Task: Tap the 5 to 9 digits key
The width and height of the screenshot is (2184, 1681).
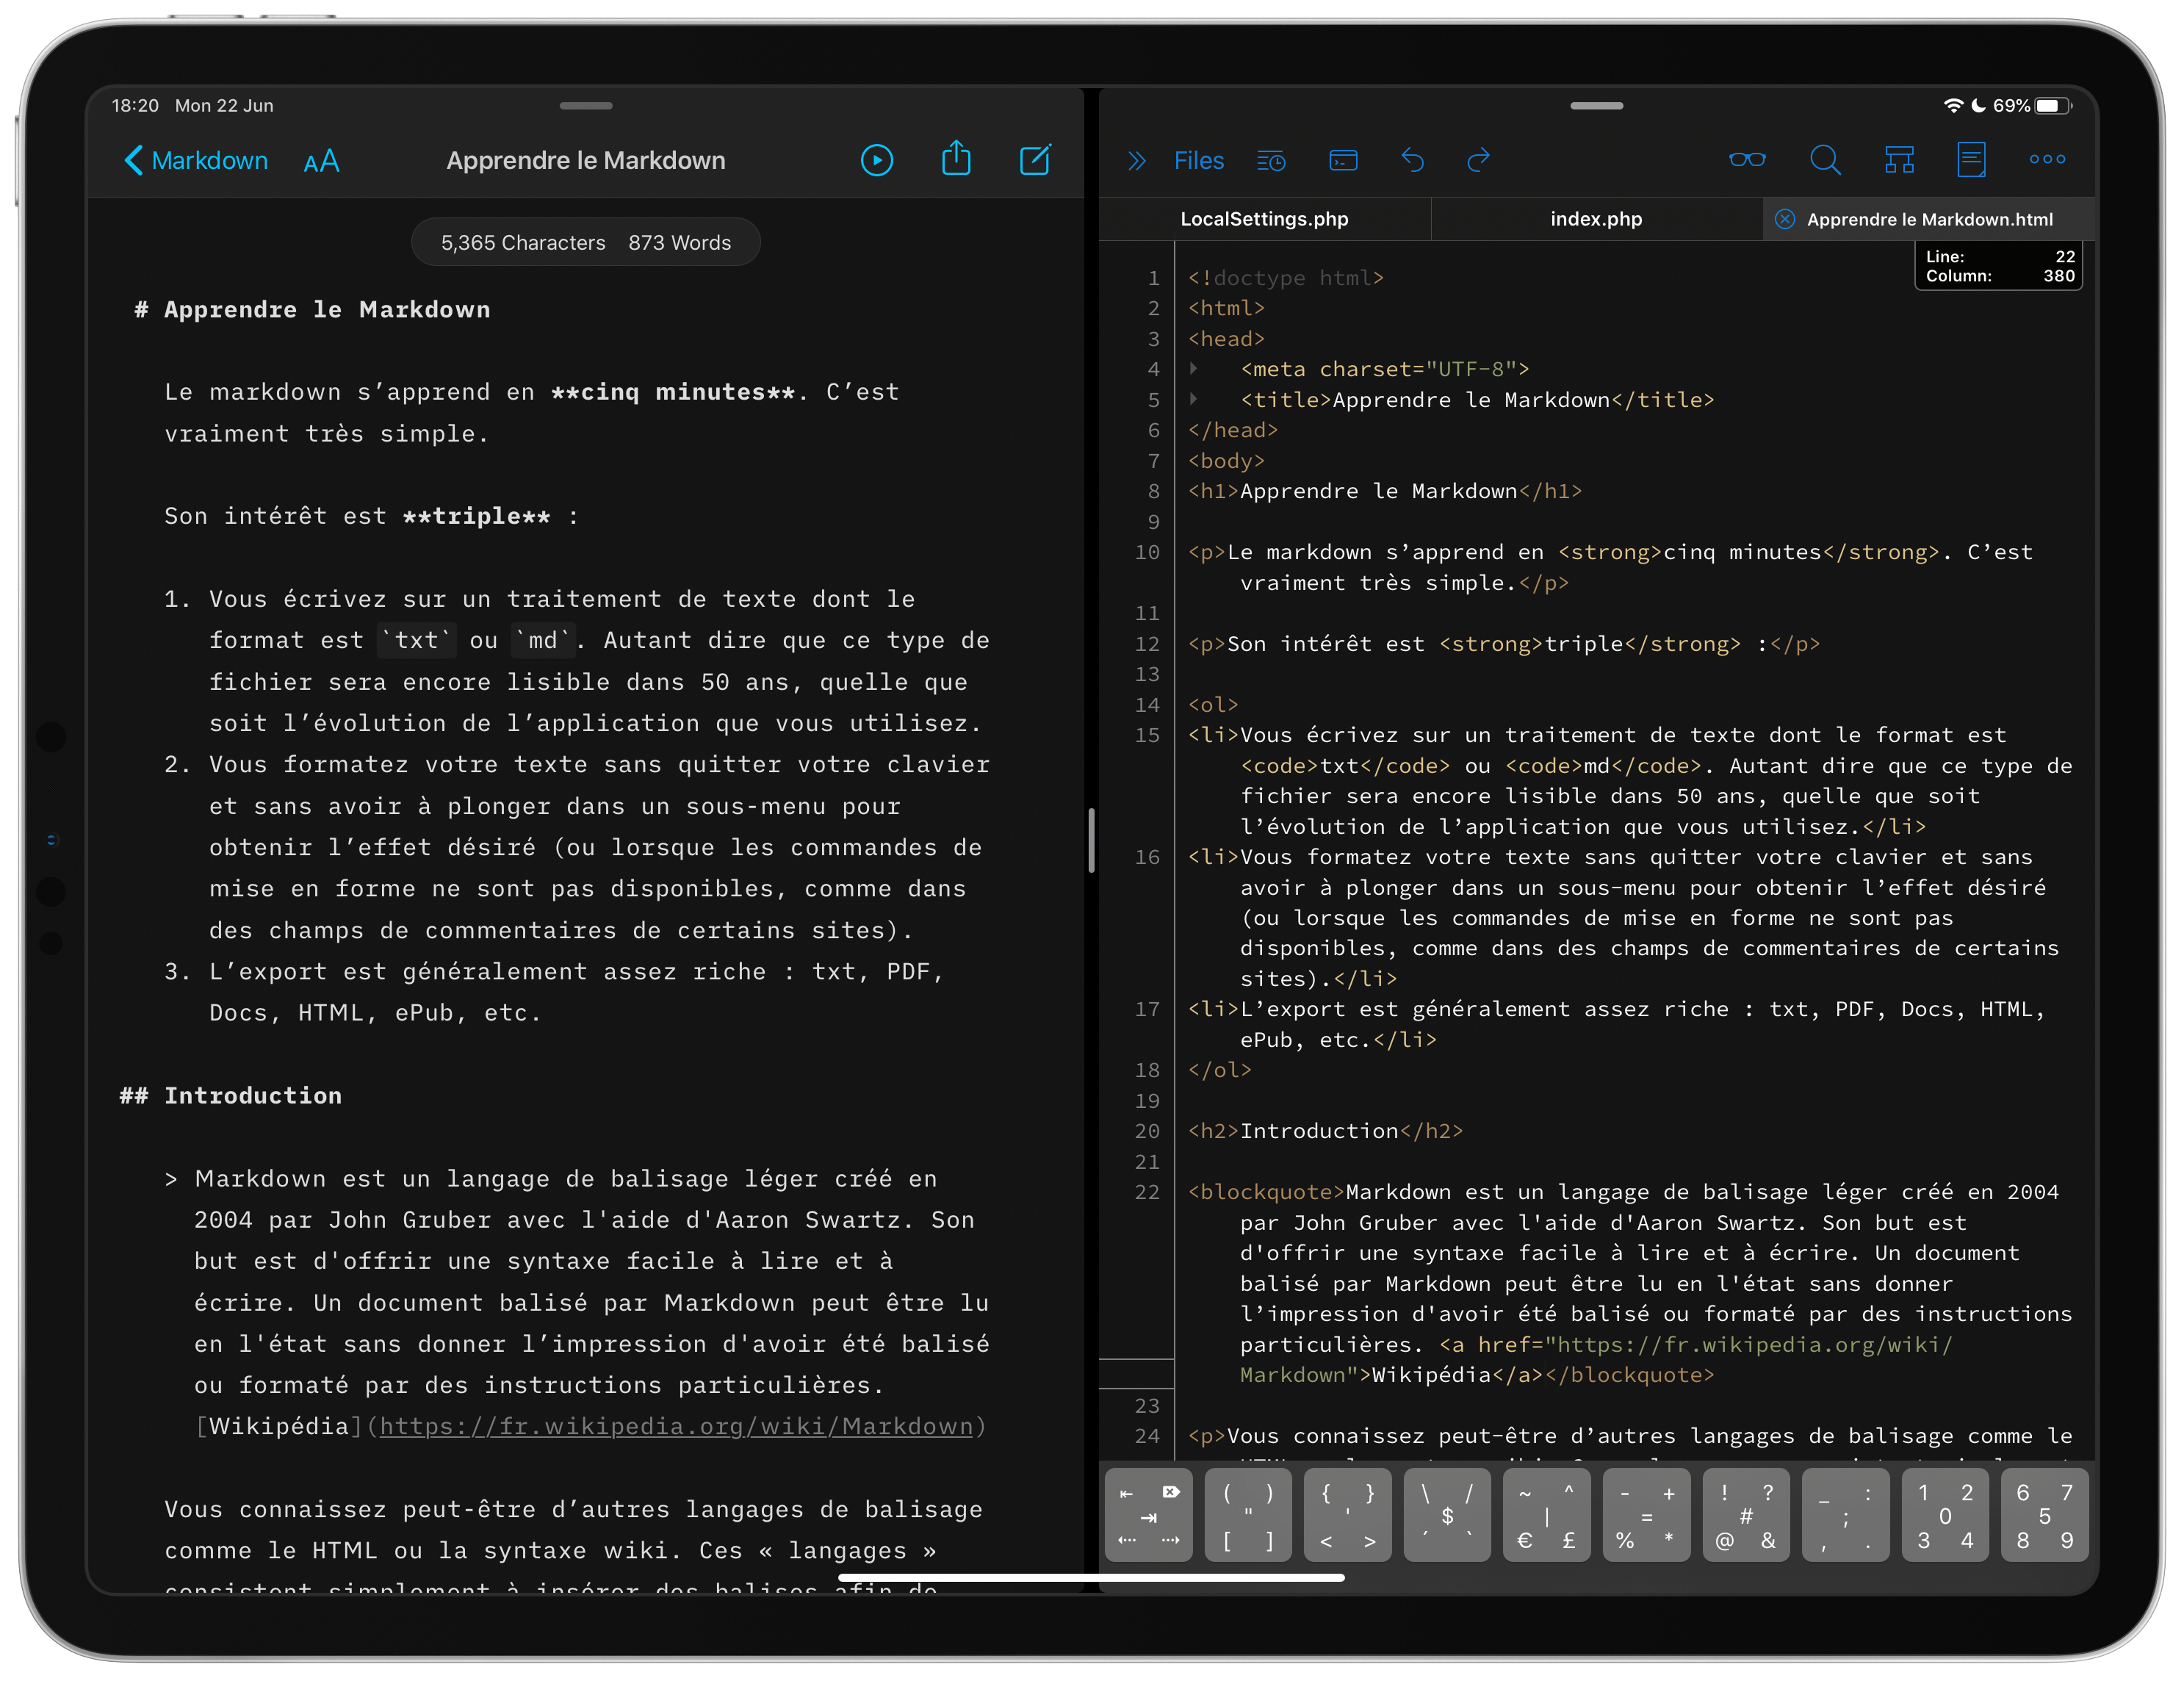Action: coord(2044,1515)
